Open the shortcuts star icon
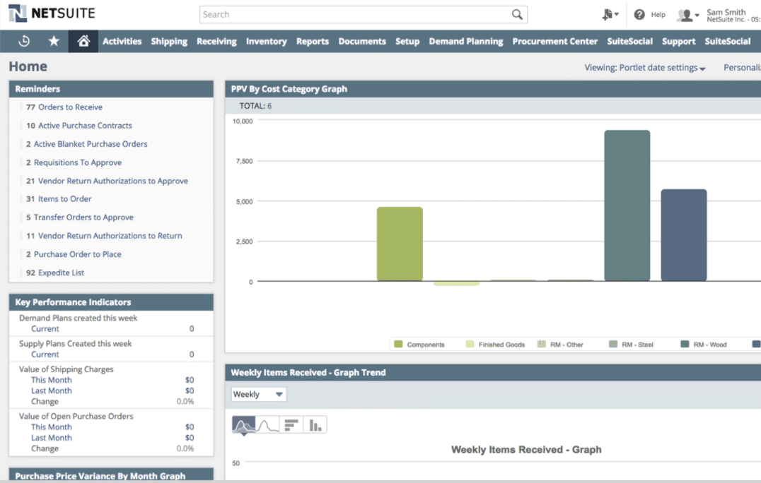761x483 pixels. point(54,41)
